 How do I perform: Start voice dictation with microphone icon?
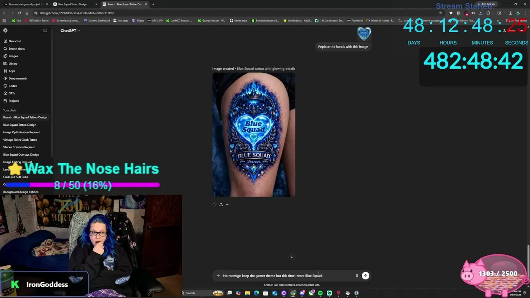point(357,276)
